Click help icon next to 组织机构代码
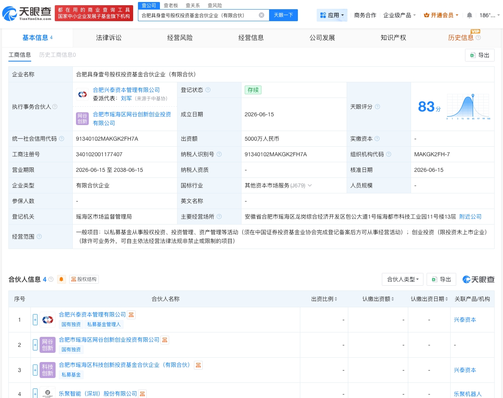 [x=389, y=154]
